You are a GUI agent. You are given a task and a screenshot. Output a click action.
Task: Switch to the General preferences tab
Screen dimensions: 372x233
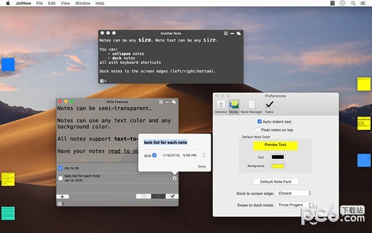pos(221,106)
